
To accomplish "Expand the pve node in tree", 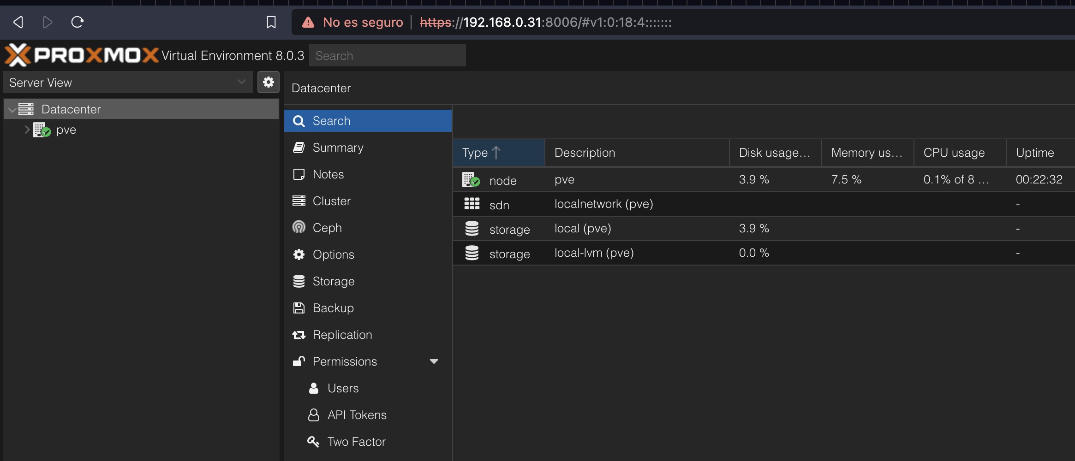I will (27, 130).
